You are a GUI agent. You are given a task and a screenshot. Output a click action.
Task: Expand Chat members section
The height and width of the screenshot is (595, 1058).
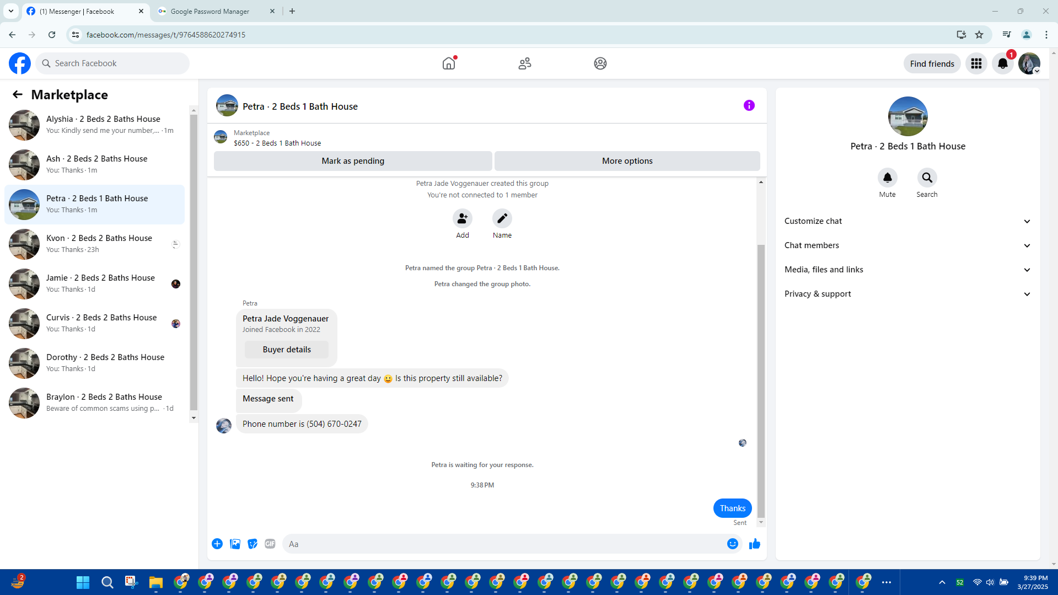coord(907,245)
